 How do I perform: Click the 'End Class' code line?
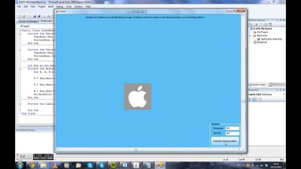pos(29,114)
